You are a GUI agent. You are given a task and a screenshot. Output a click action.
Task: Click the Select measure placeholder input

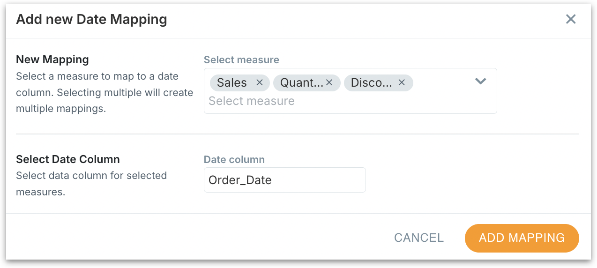point(252,101)
